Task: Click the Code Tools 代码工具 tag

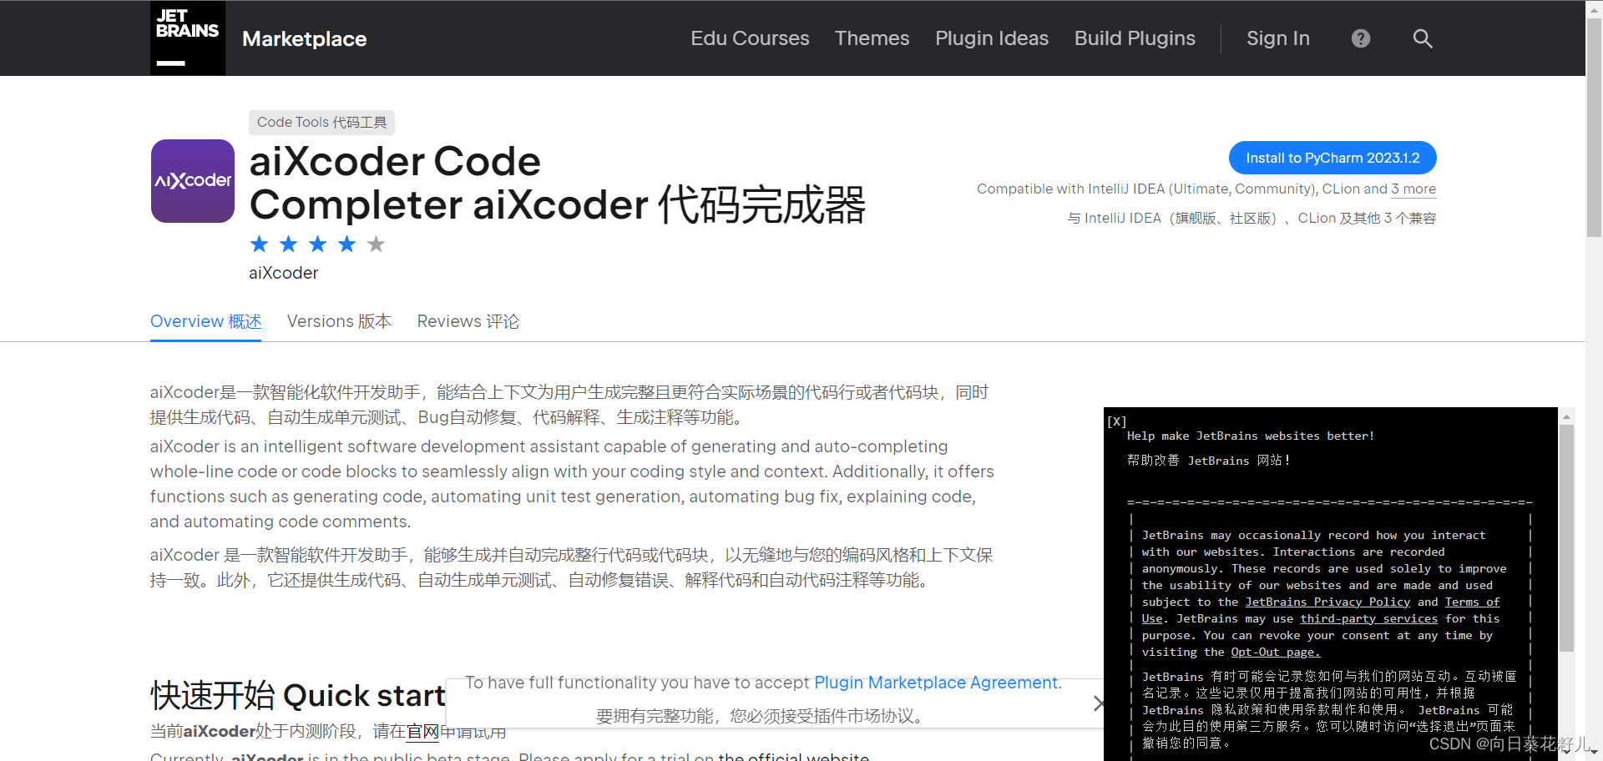Action: [321, 123]
